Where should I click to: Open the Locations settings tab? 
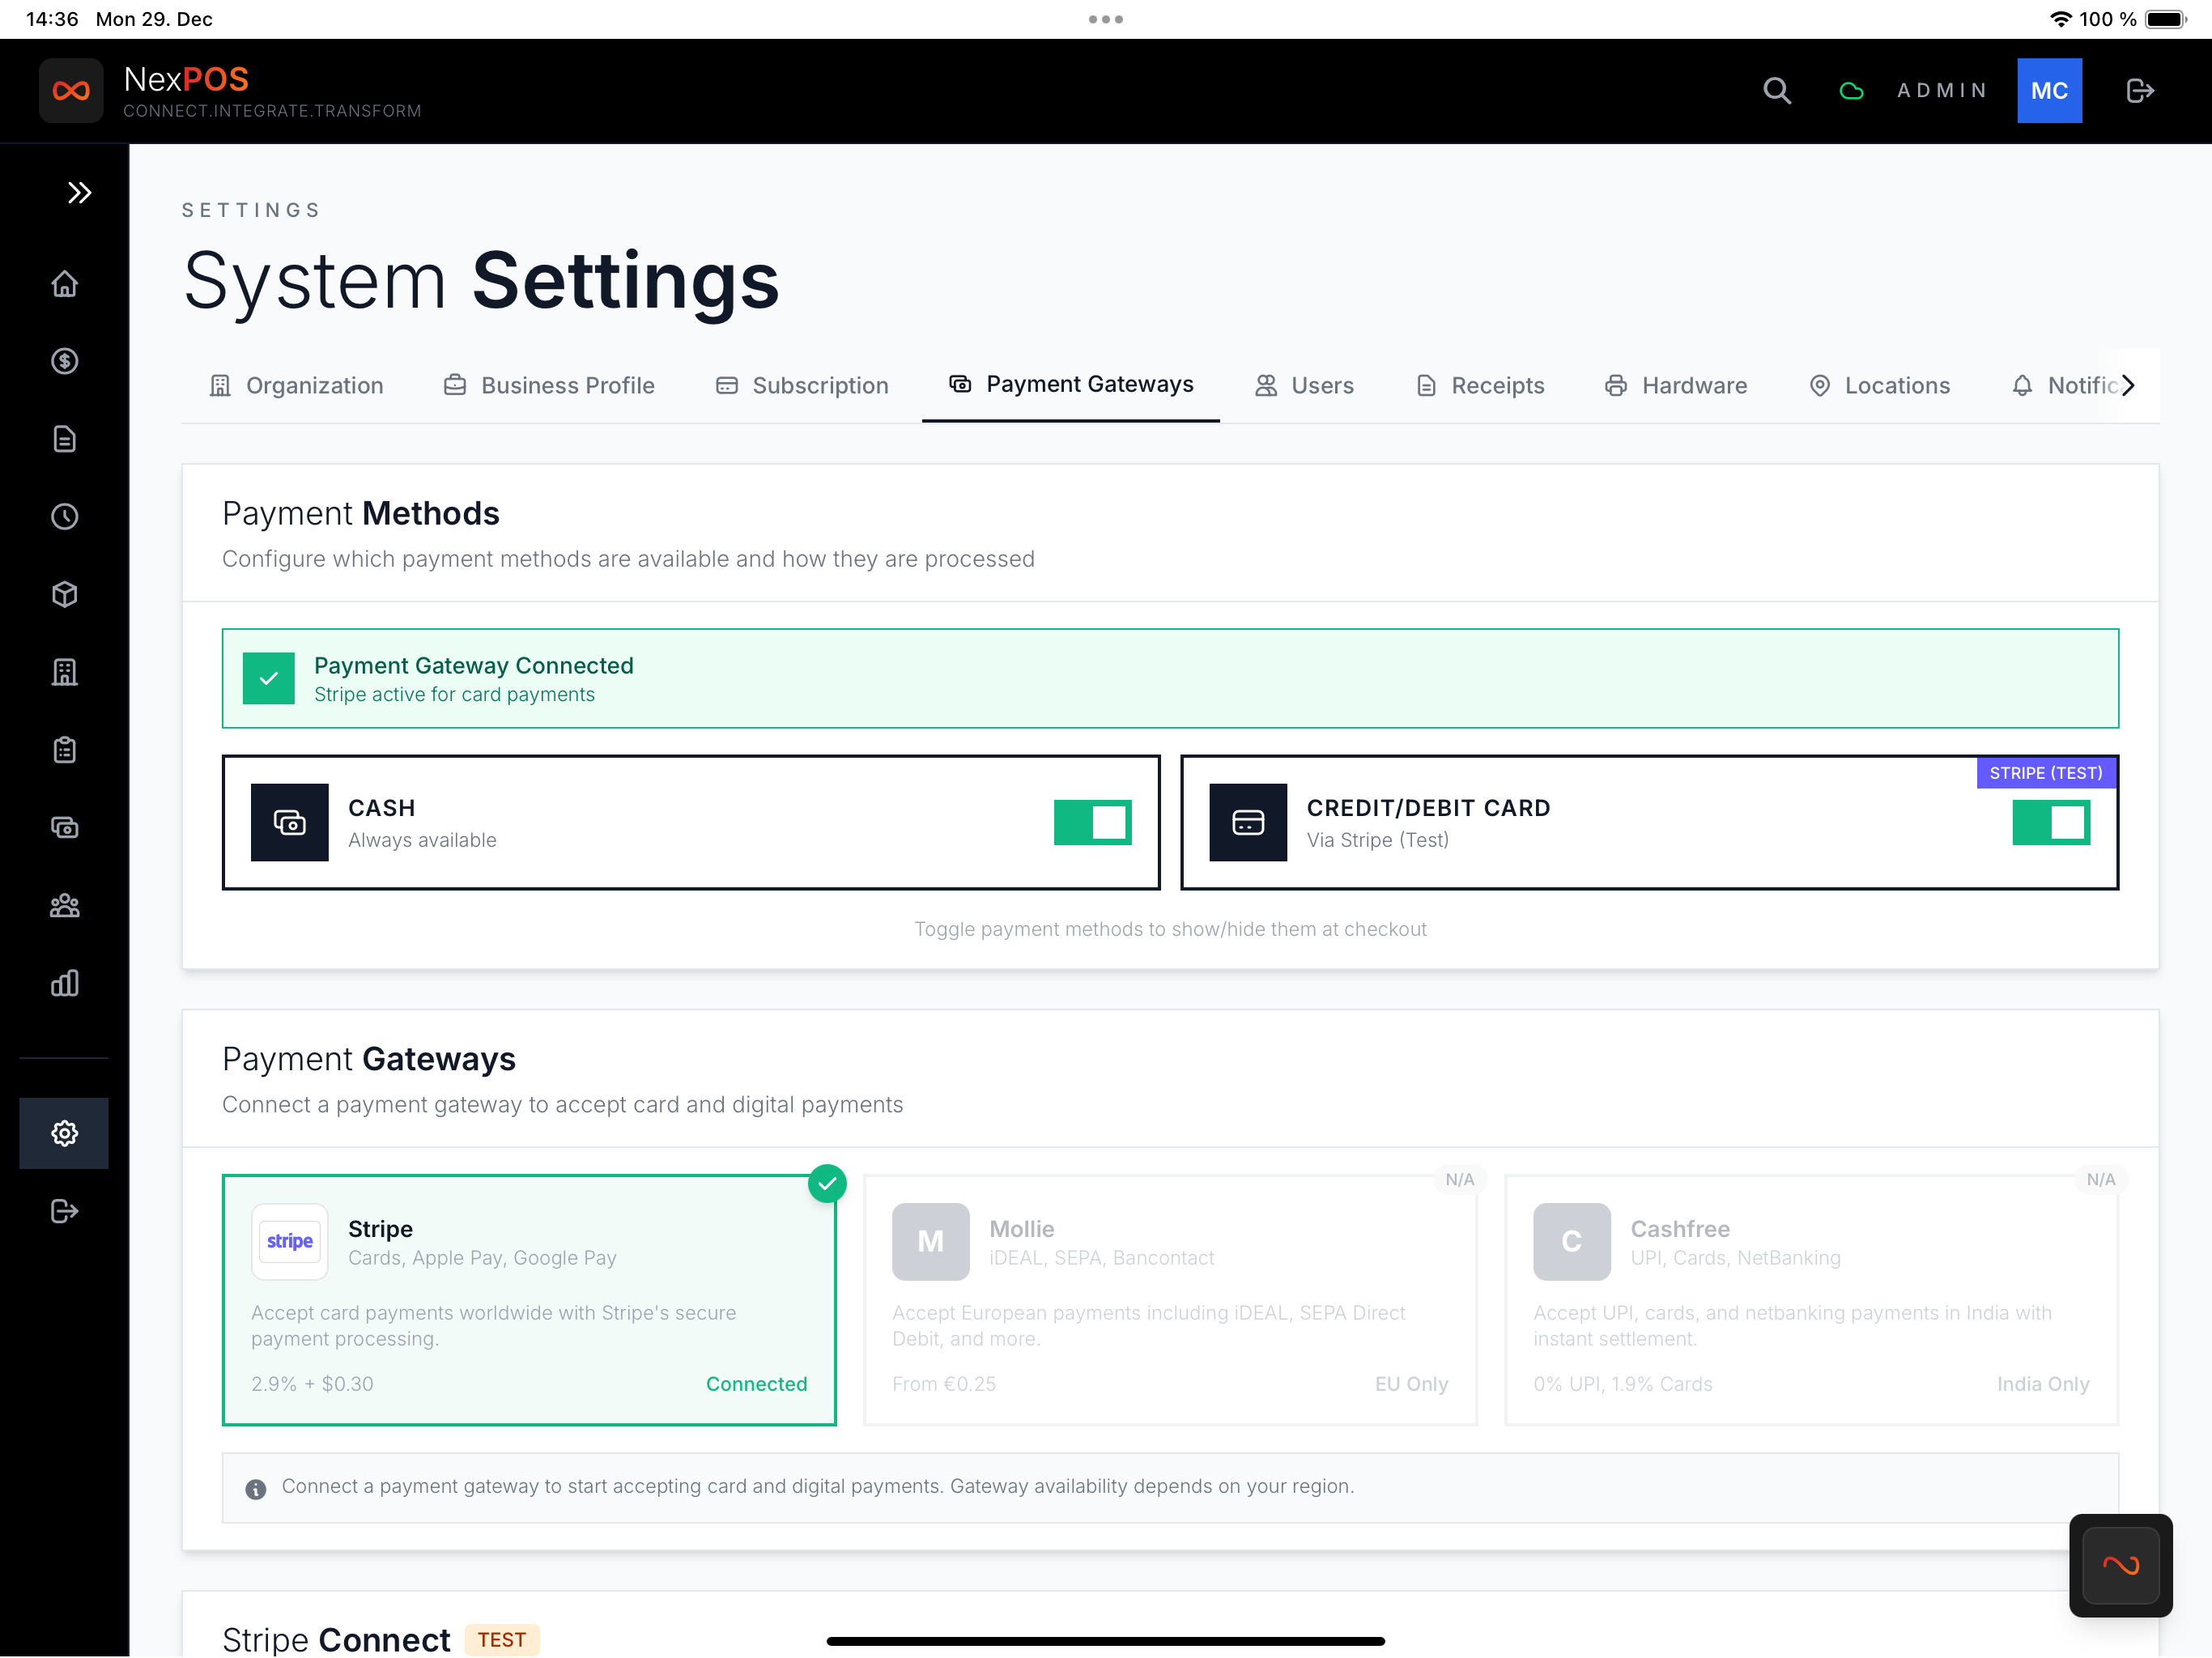pos(1879,386)
